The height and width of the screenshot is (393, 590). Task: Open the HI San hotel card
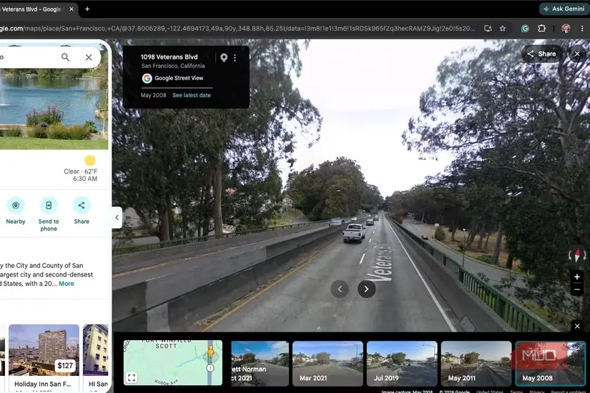96,357
